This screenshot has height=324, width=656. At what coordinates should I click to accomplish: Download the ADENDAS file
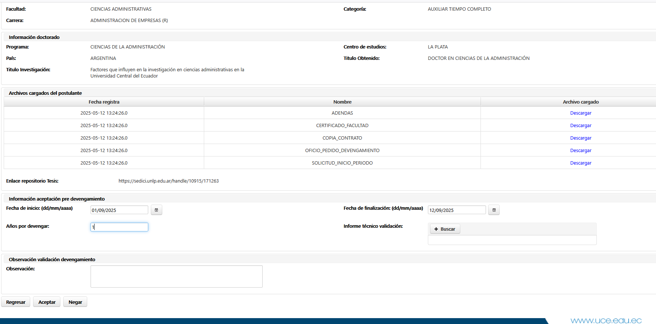click(x=581, y=113)
